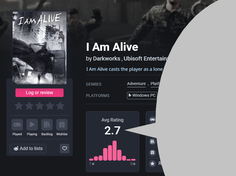Click books icon in stats panel
Screen dimensions: 236x176
152,141
